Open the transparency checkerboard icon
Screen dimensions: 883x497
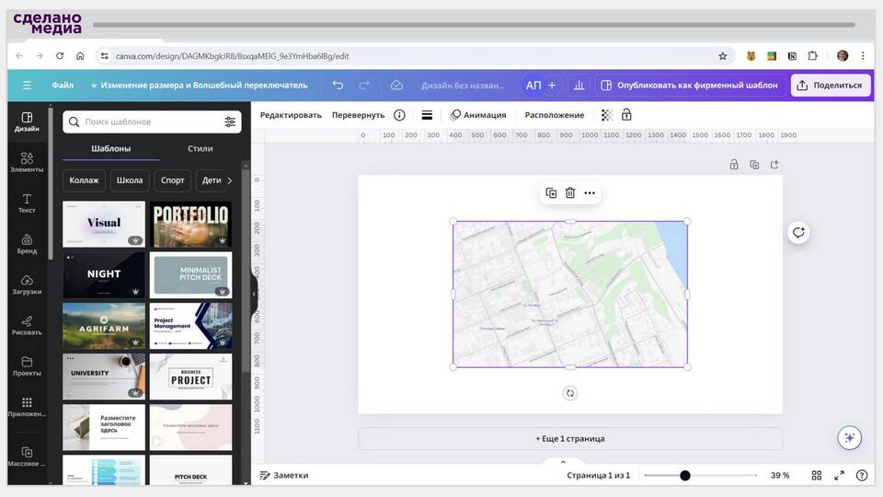pyautogui.click(x=607, y=115)
